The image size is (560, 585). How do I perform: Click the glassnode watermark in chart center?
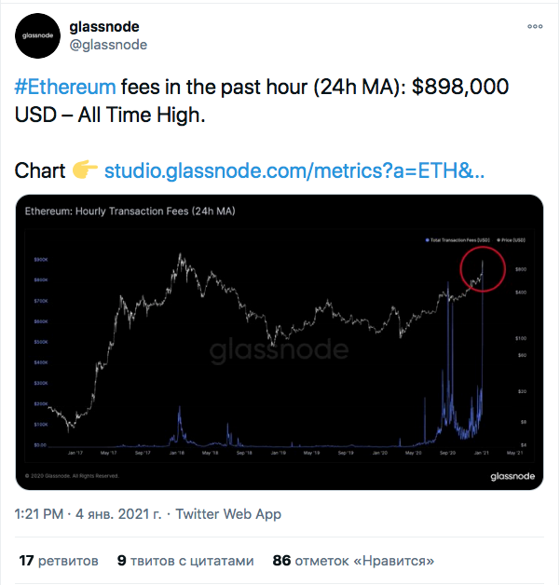coord(279,350)
